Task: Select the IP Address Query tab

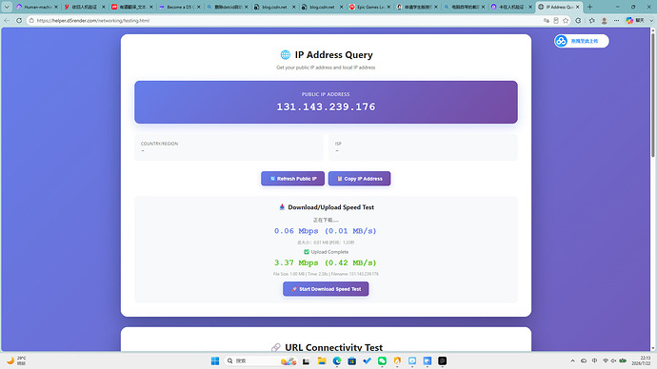Action: tap(559, 7)
